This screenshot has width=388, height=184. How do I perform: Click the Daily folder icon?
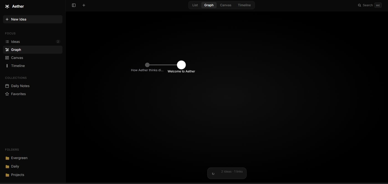pos(7,167)
